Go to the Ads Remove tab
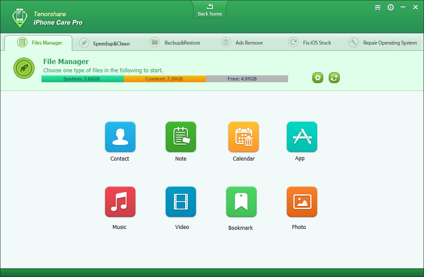Screen dimensions: 424x277 242,43
